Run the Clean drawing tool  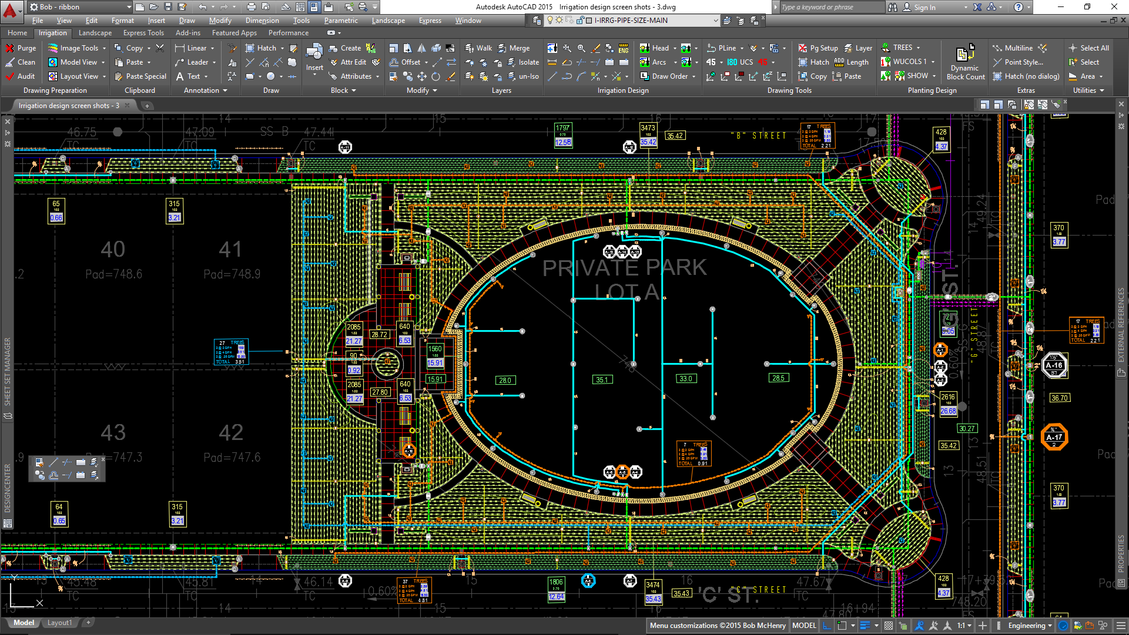21,62
